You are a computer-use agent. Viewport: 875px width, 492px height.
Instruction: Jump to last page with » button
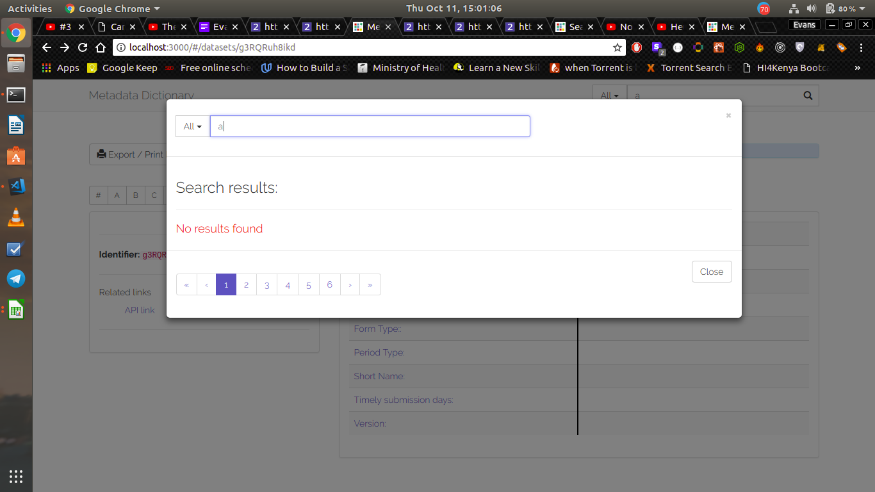click(370, 284)
